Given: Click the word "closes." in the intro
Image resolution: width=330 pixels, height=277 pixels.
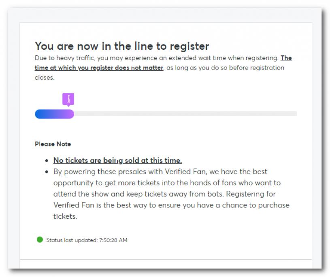Looking at the screenshot, I should [45, 77].
